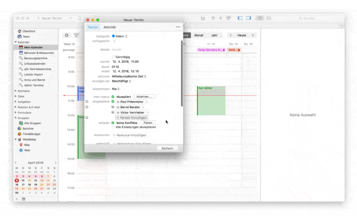This screenshot has width=357, height=216.
Task: Click Resource hinzufügen button
Action: click(x=130, y=135)
